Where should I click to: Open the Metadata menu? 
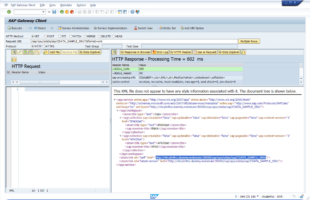[x=66, y=5]
